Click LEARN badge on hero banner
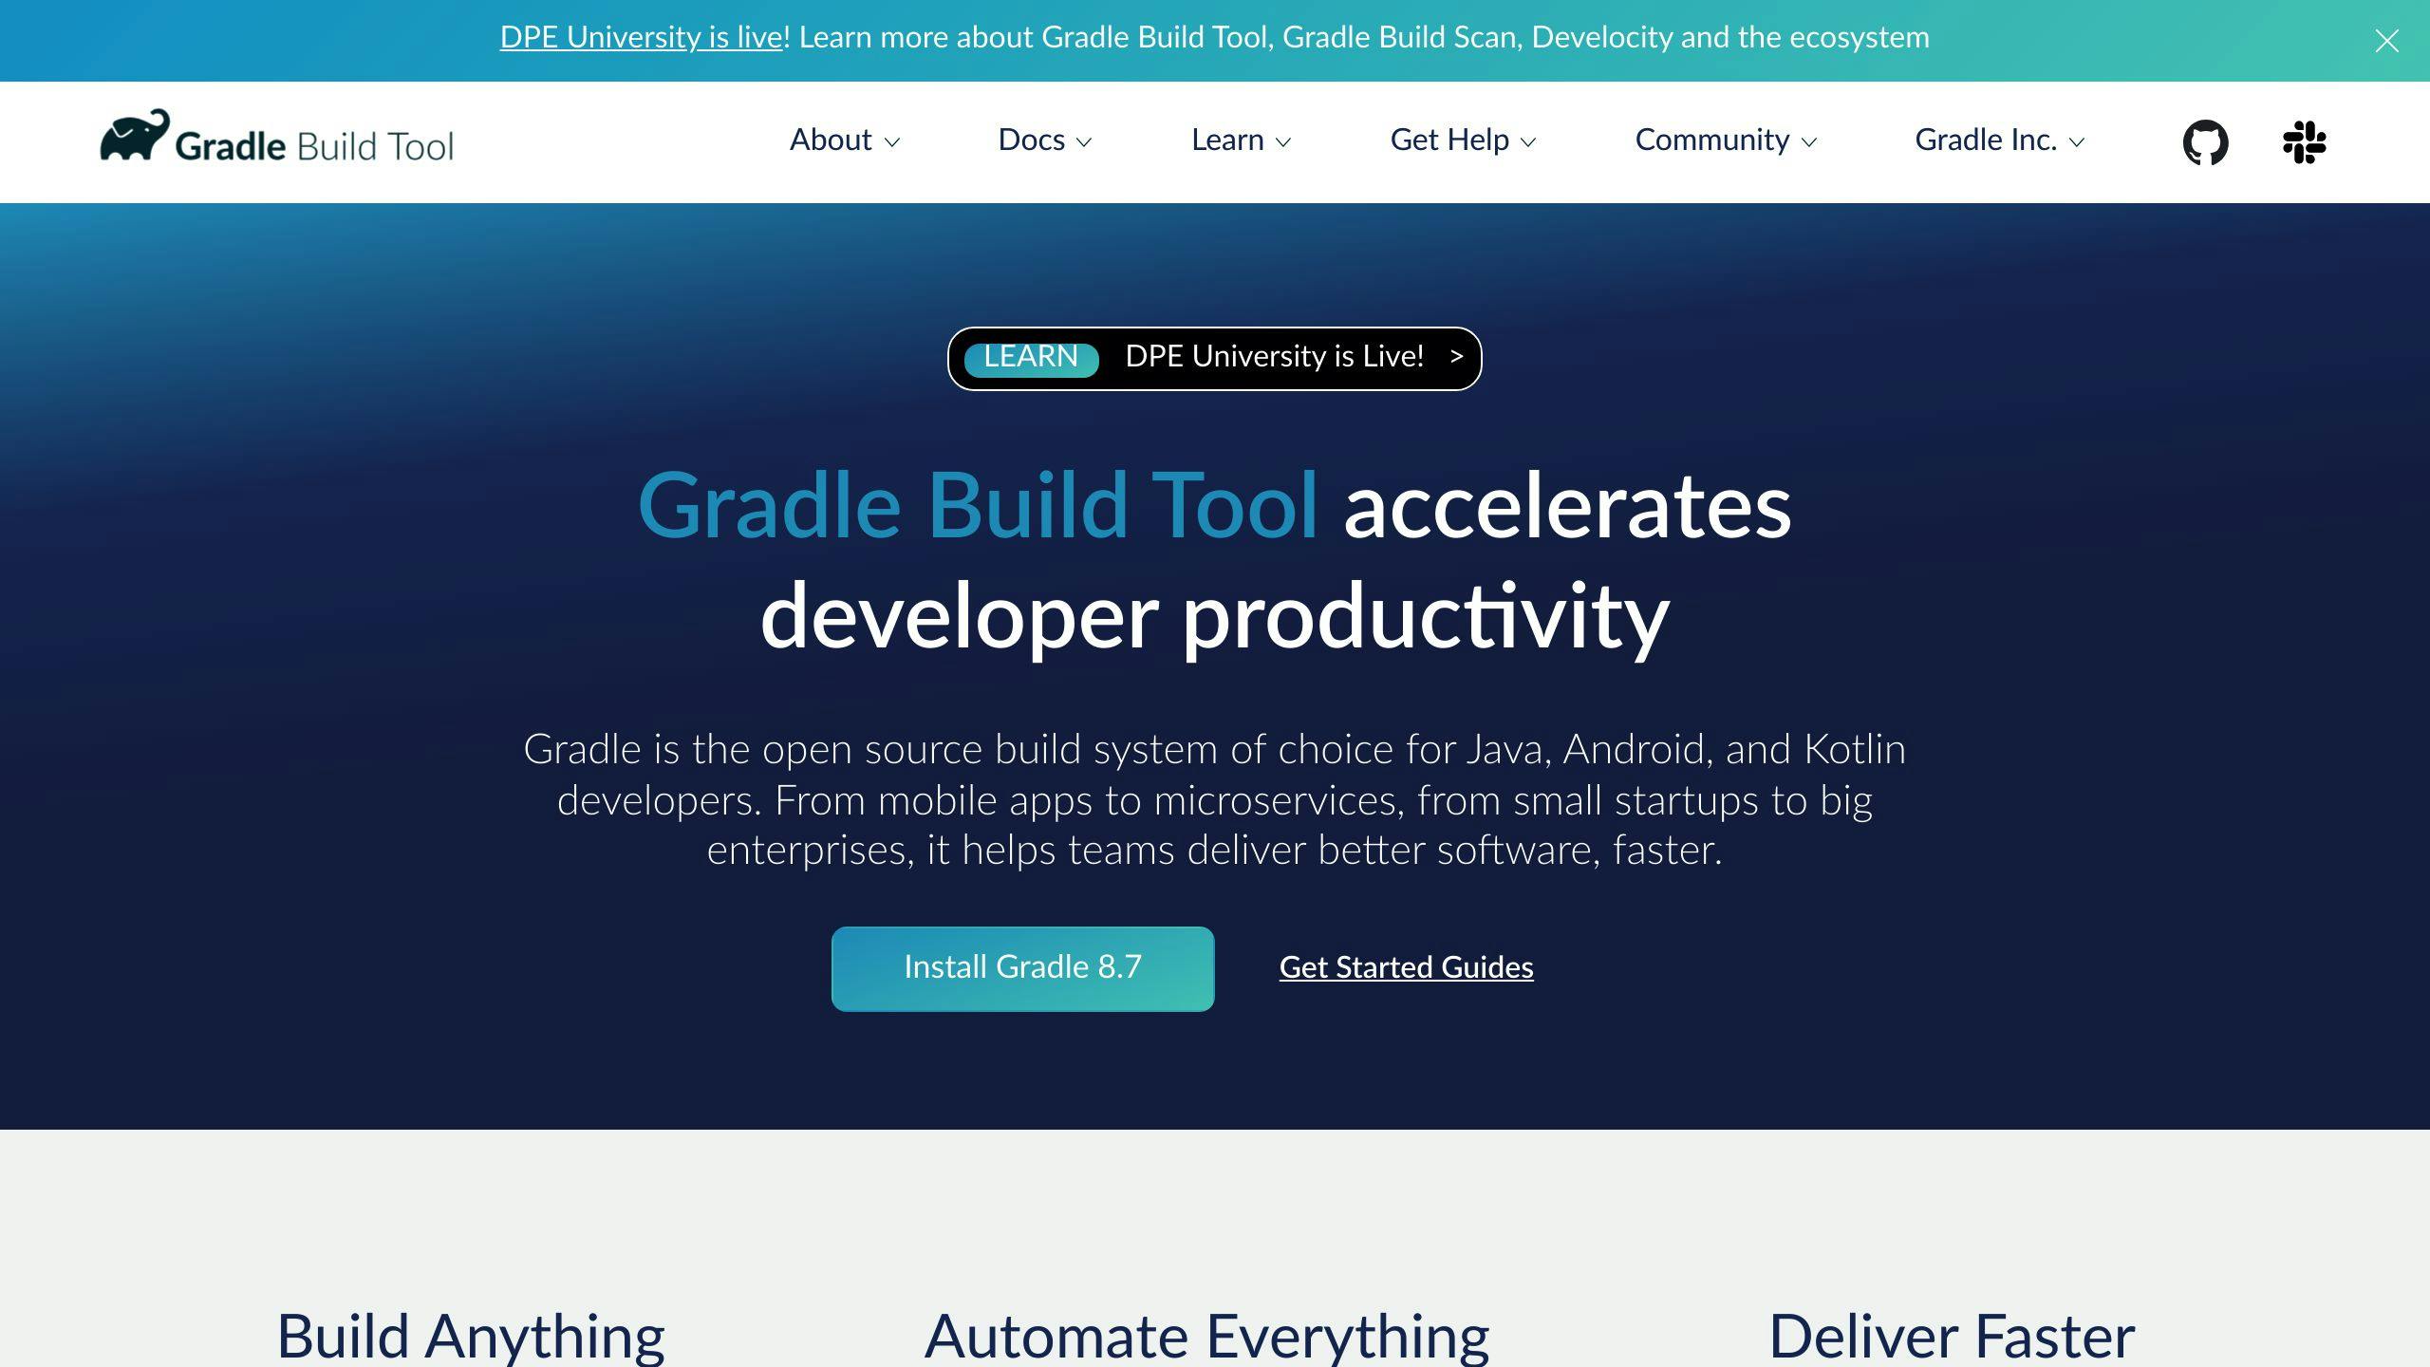2430x1367 pixels. 1032,357
